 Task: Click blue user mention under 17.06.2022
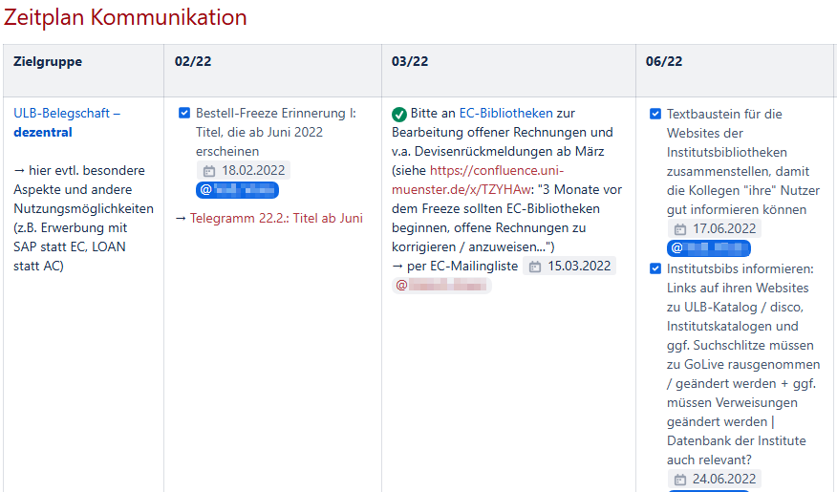(x=708, y=248)
